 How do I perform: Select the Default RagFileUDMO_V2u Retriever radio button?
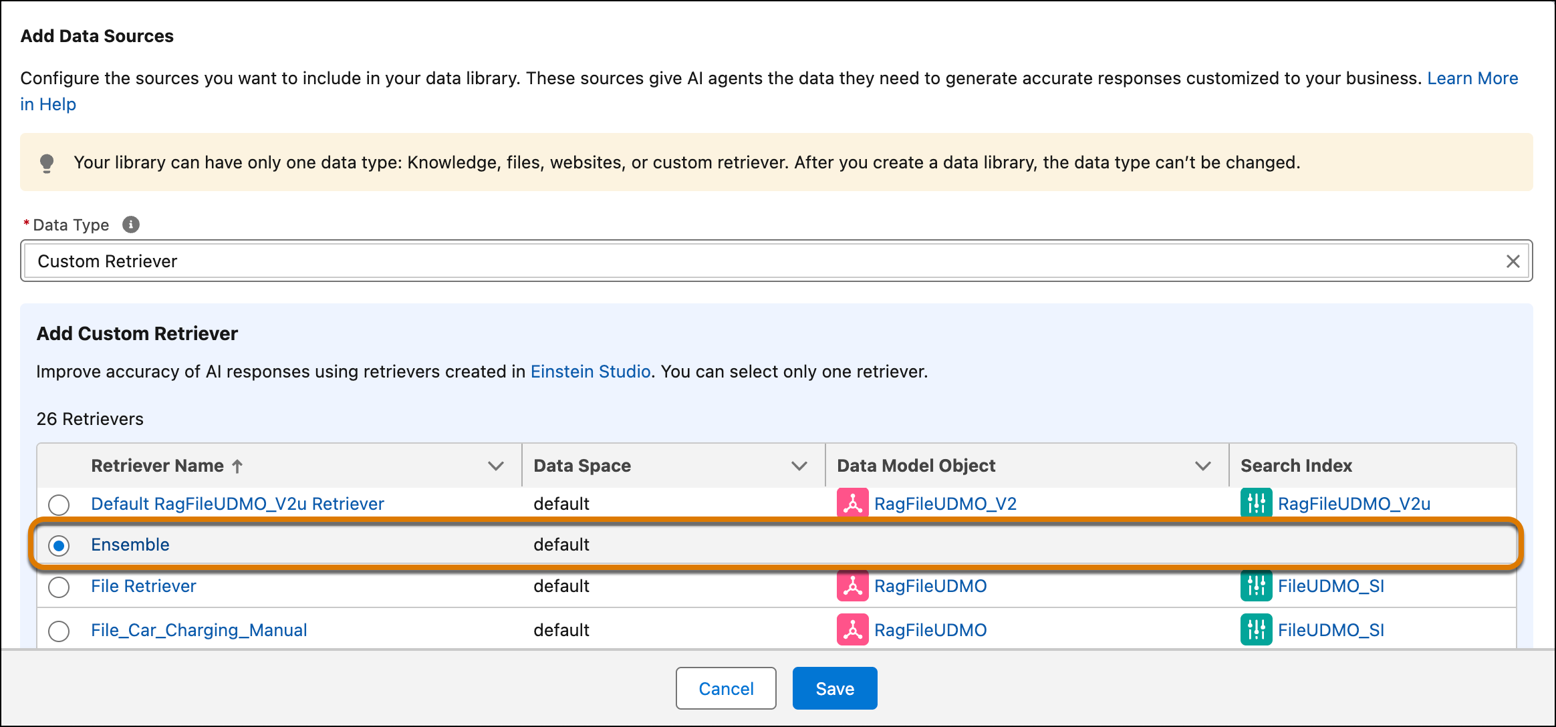(x=59, y=505)
